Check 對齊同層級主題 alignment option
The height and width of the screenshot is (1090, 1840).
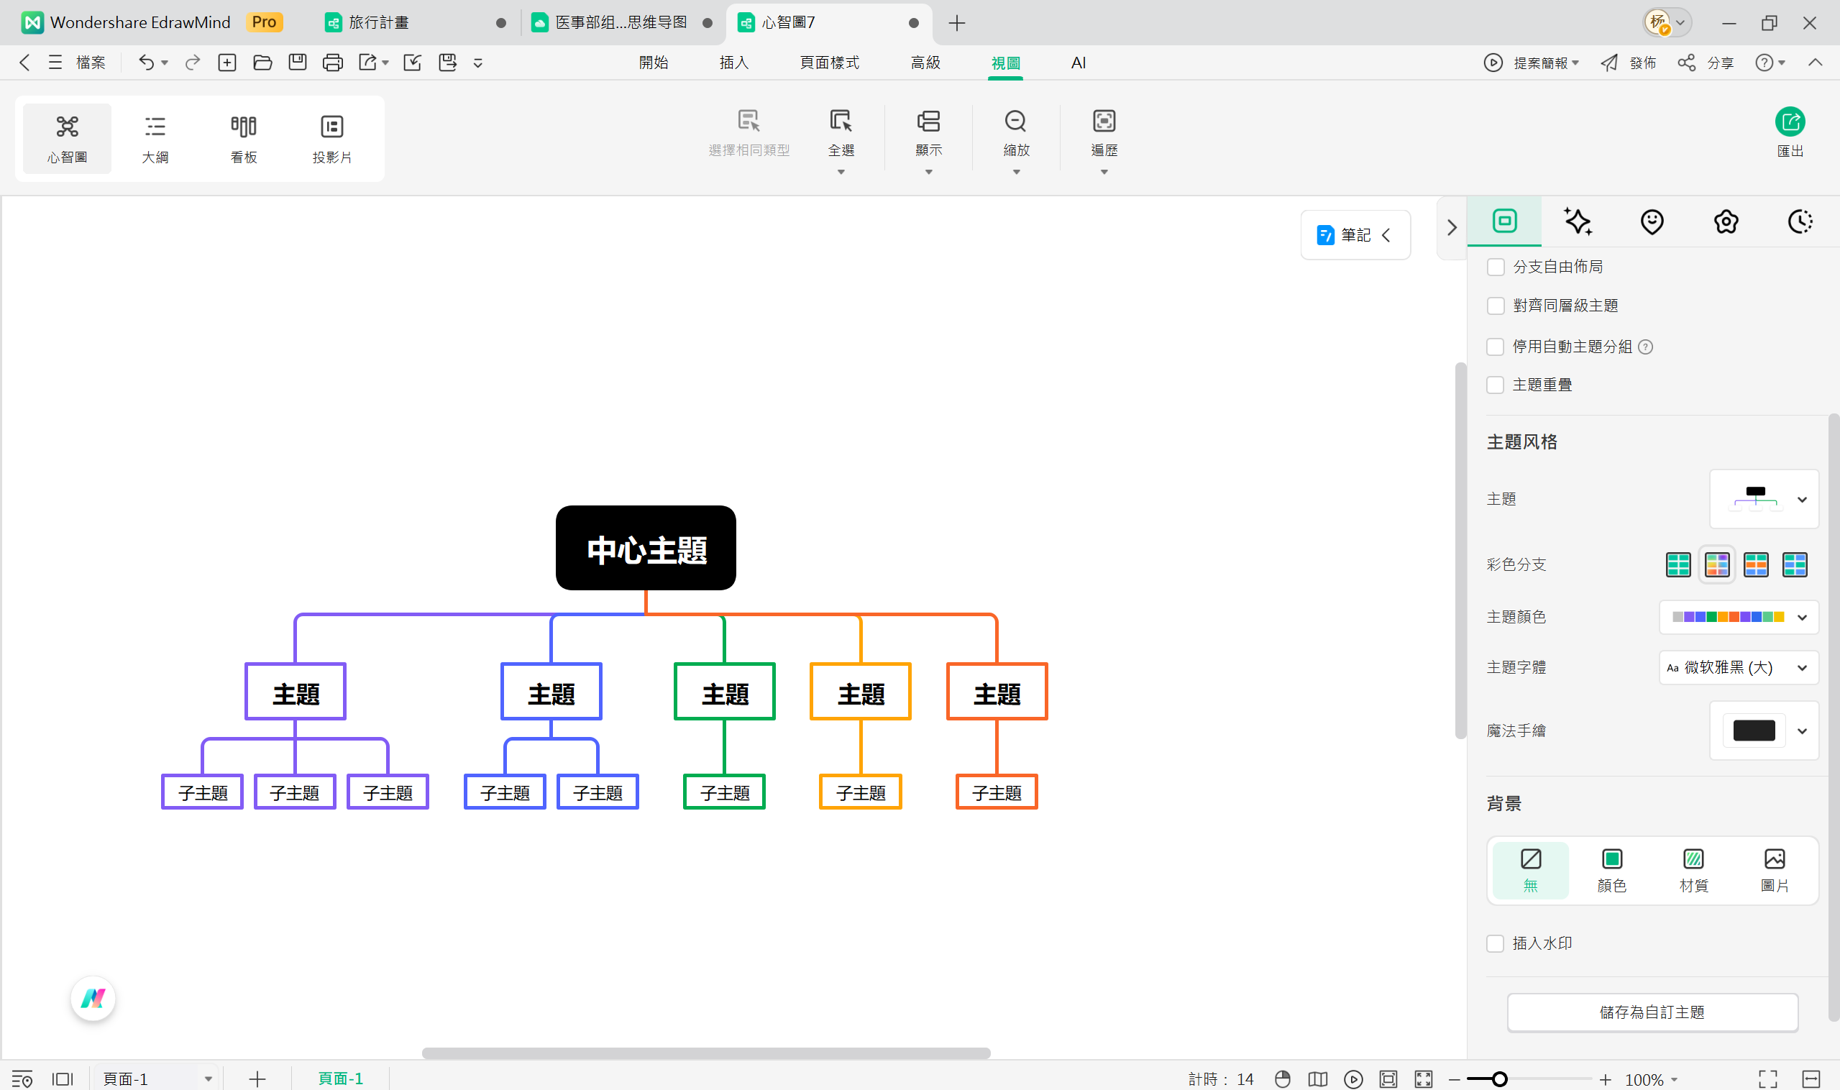[x=1496, y=306]
